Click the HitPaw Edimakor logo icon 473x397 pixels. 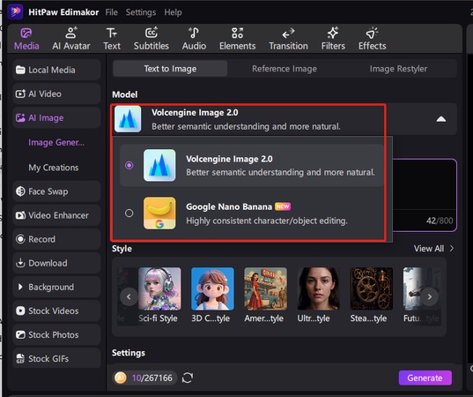coord(15,11)
